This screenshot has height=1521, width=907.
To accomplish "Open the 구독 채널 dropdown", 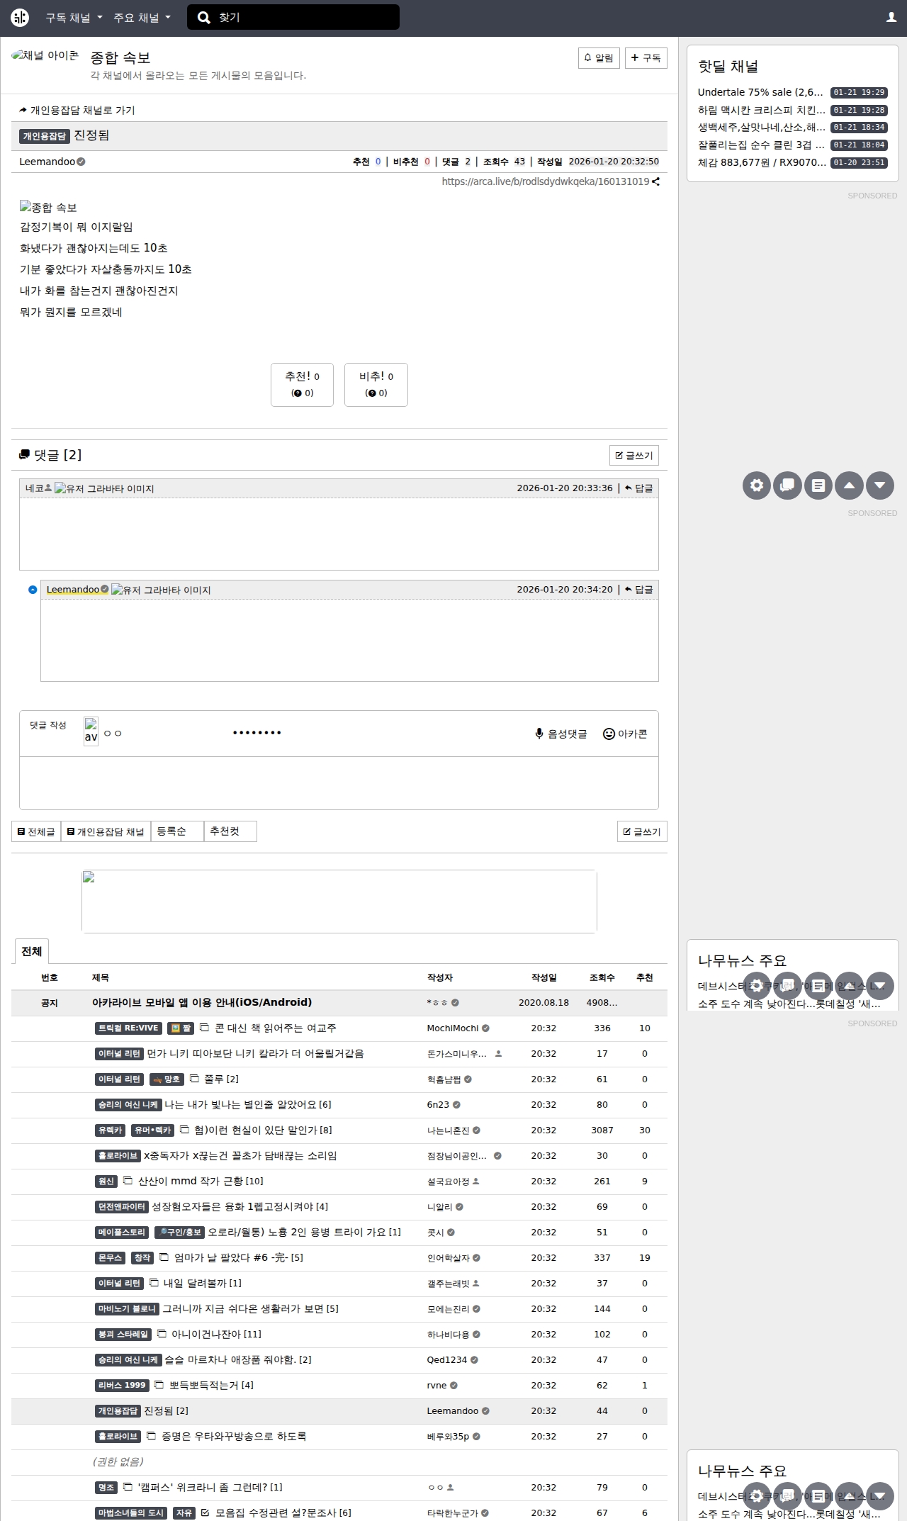I will (x=74, y=18).
